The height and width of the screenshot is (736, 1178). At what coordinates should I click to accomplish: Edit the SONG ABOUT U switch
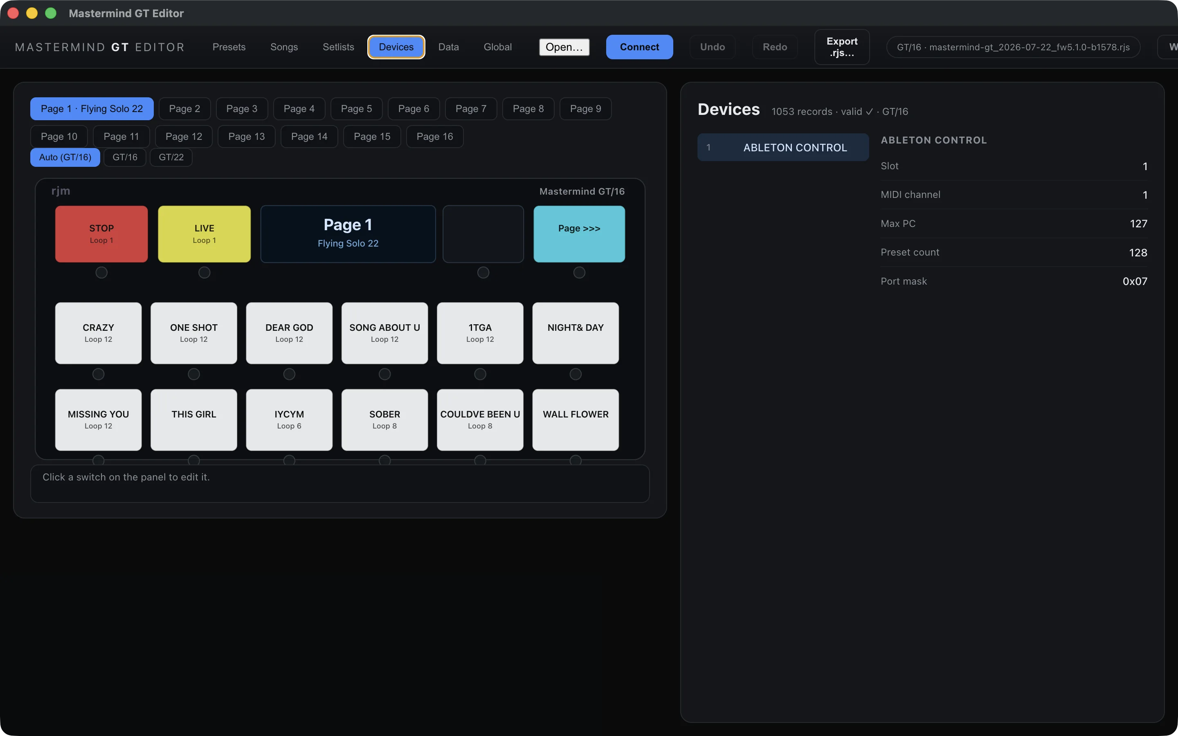(384, 333)
